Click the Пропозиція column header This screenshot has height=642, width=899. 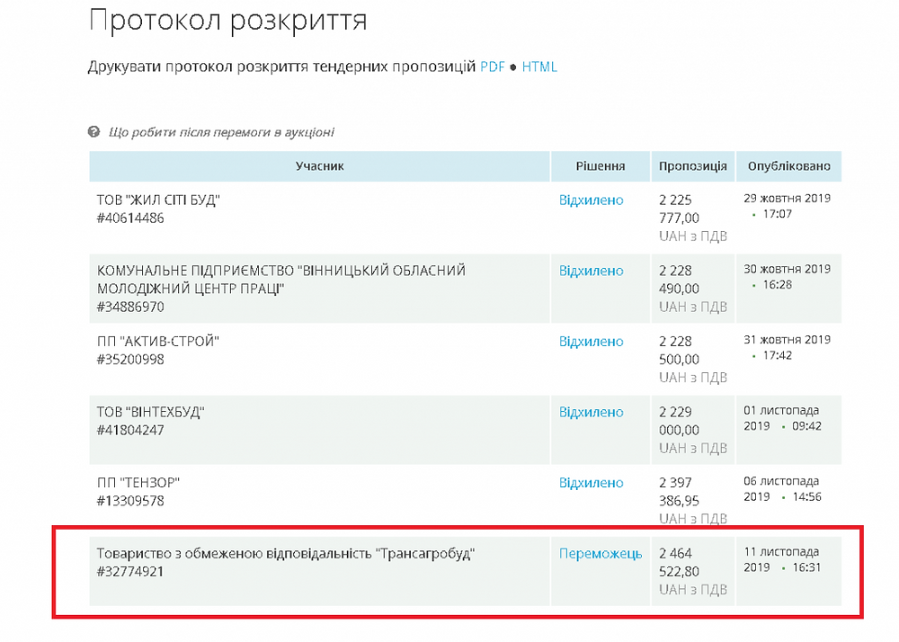click(x=692, y=166)
